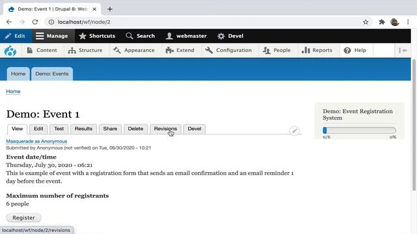Open the Chrome profile avatar
The width and height of the screenshot is (417, 234).
(x=395, y=22)
